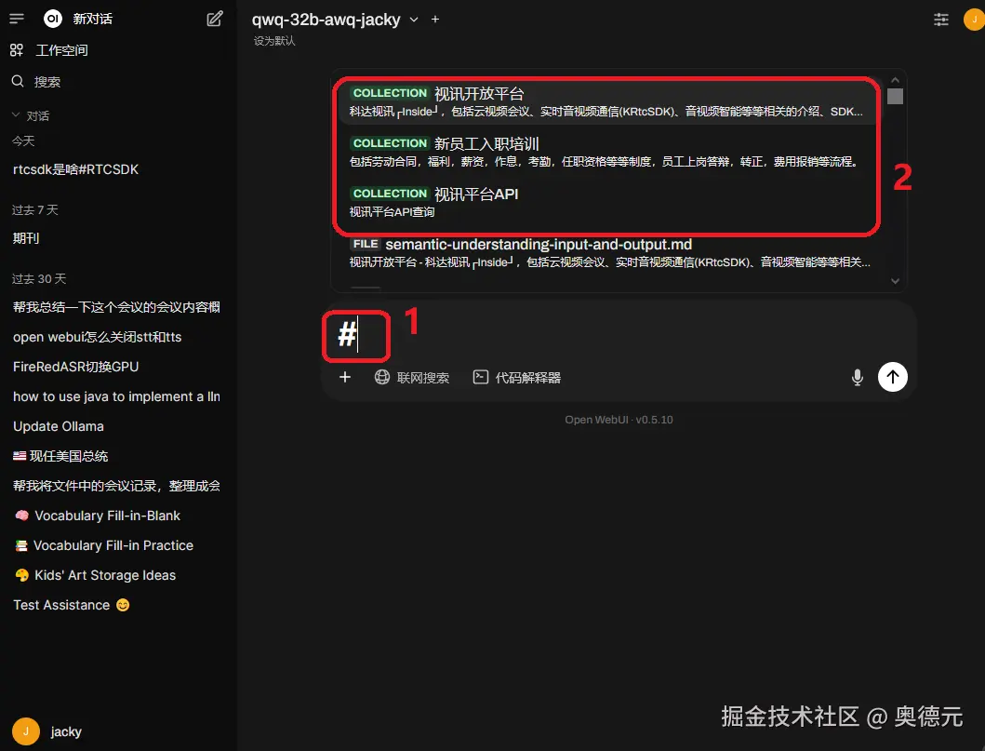Viewport: 985px width, 751px height.
Task: Toggle 联网搜索 web search
Action: [x=412, y=377]
